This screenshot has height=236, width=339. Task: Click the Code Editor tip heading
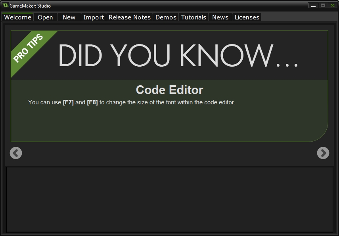pos(170,90)
